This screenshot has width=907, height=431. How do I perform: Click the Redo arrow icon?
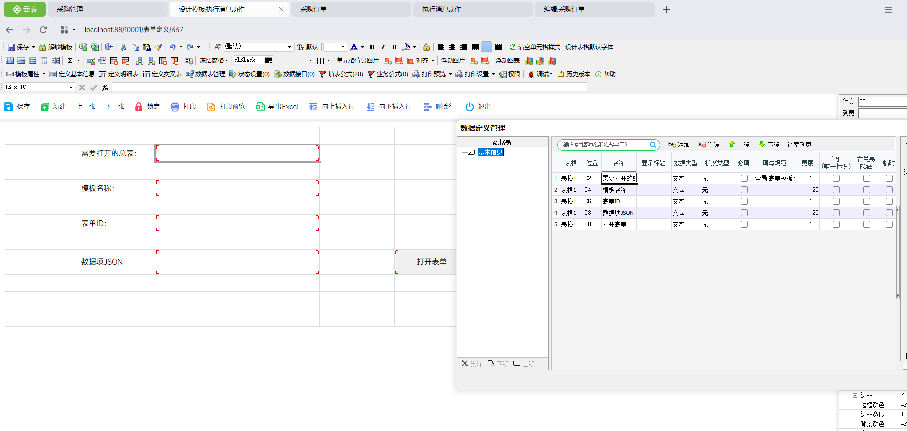[190, 47]
